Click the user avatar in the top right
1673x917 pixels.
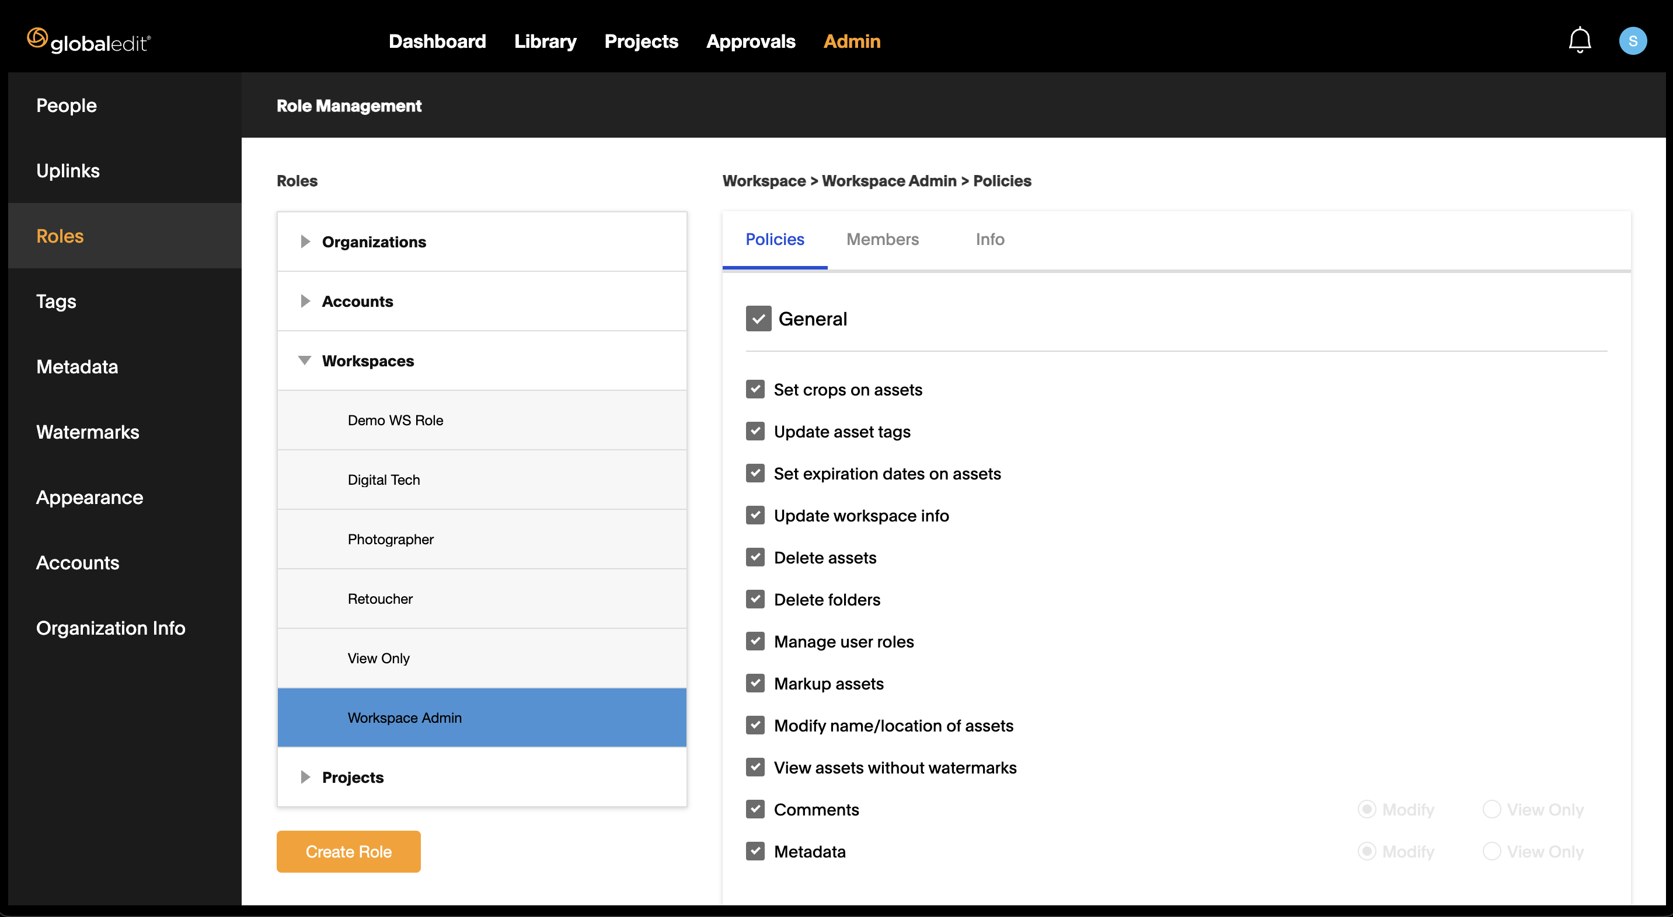1634,40
